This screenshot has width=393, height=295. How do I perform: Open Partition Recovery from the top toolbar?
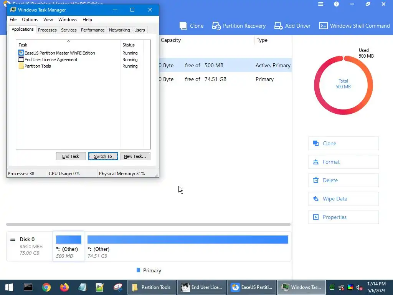pos(239,26)
